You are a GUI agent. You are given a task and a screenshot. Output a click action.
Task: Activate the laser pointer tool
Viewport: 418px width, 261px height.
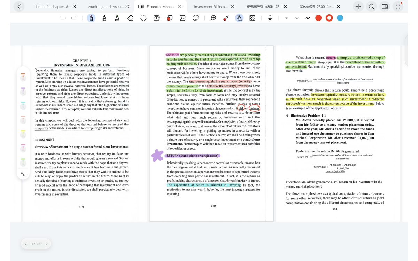[226, 18]
